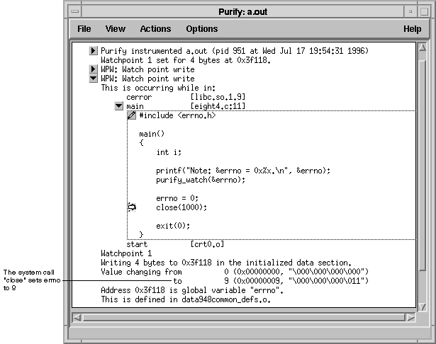This screenshot has height=344, width=436.
Task: Open the Help menu
Action: (x=412, y=29)
